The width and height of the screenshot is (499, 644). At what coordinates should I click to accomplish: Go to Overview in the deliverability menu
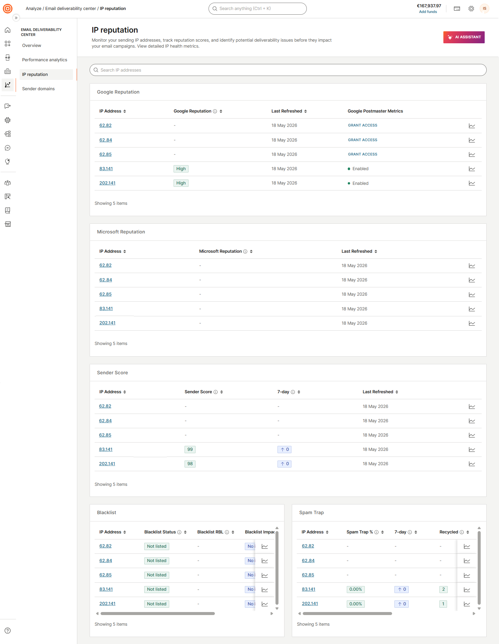[x=32, y=46]
